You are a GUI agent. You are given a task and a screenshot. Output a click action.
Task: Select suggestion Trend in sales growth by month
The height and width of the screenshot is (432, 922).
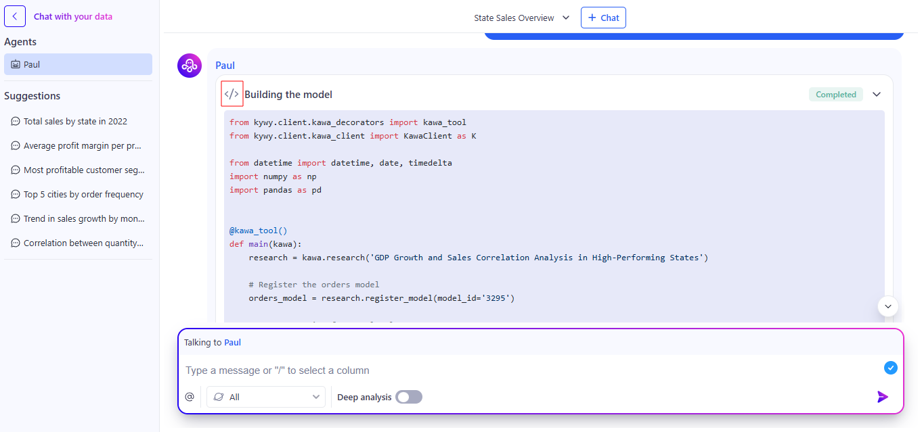click(83, 219)
